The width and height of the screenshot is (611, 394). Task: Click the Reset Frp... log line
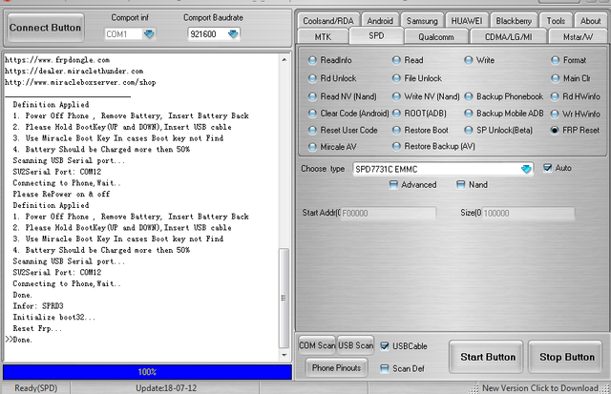click(x=37, y=328)
